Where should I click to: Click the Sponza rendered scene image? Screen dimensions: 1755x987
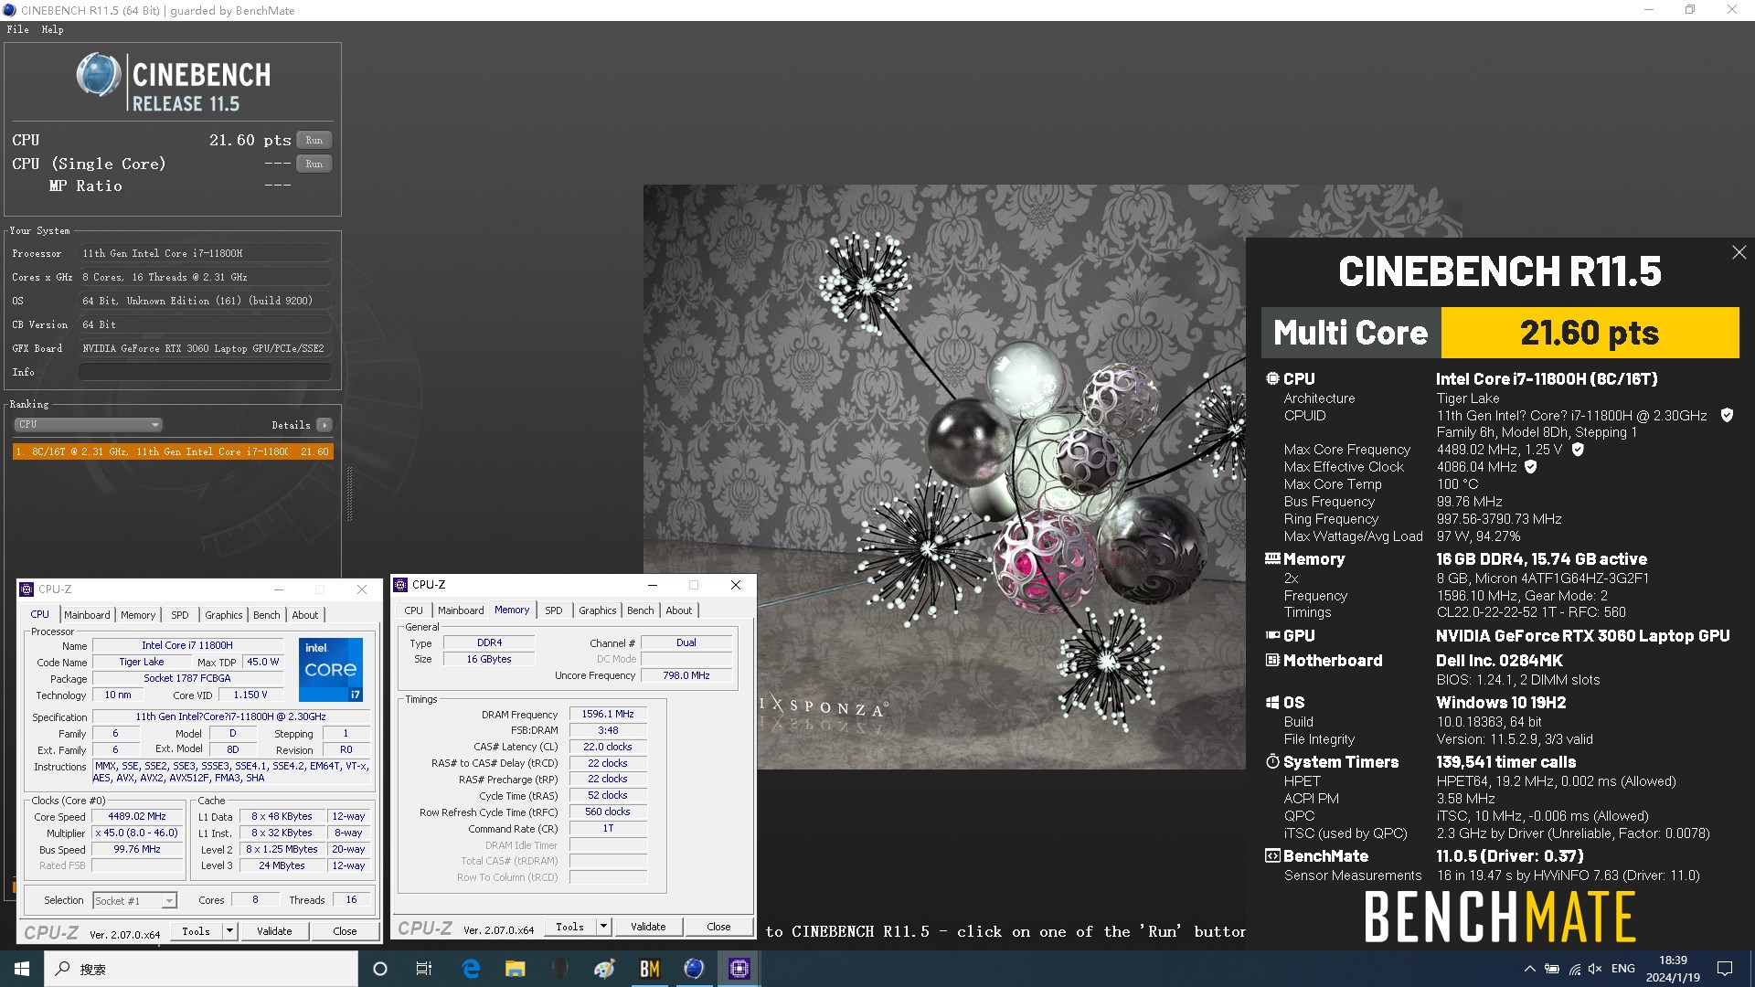(944, 477)
